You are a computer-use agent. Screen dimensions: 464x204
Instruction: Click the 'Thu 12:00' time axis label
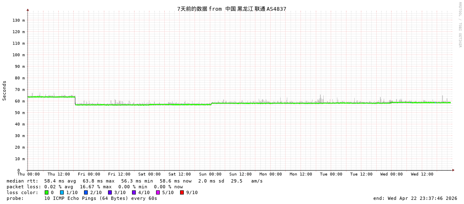coord(59,174)
